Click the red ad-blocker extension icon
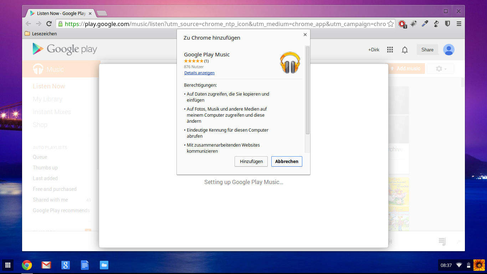This screenshot has height=274, width=487. [403, 24]
